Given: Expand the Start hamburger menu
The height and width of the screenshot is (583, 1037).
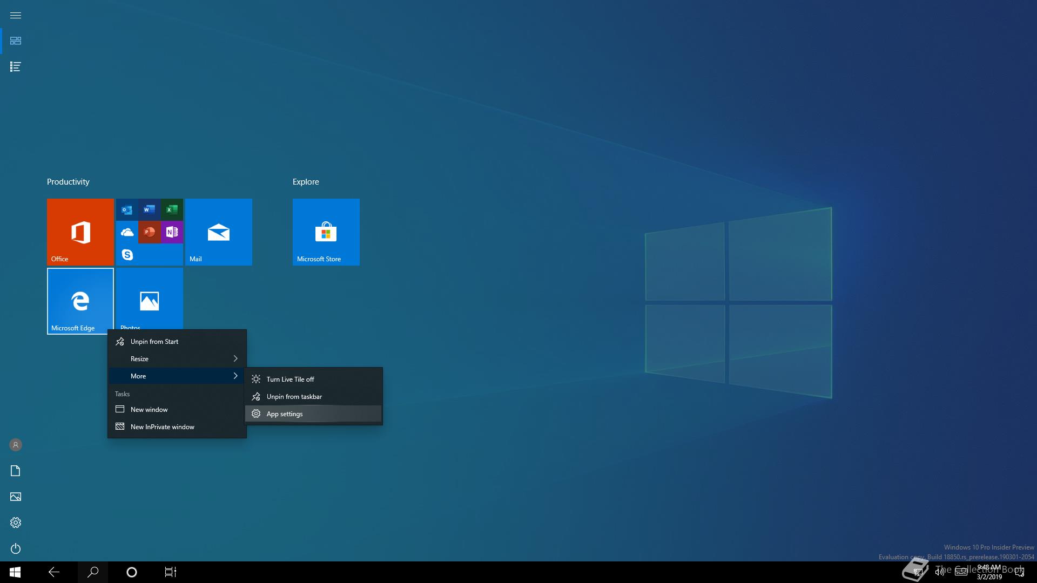Looking at the screenshot, I should (x=16, y=15).
